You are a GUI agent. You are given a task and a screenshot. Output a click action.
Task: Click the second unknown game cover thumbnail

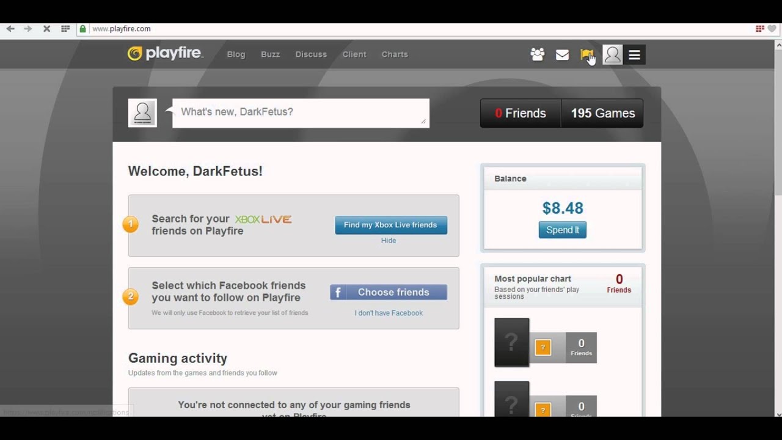(x=512, y=399)
